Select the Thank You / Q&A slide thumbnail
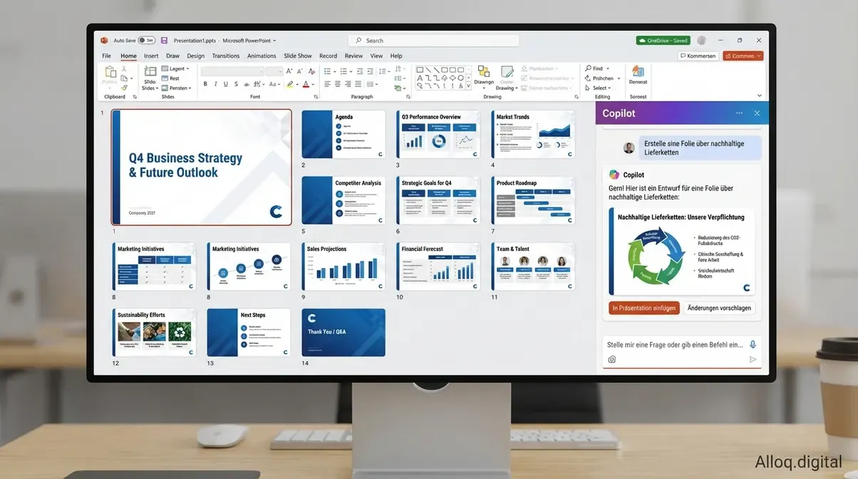This screenshot has height=479, width=858. (x=343, y=331)
